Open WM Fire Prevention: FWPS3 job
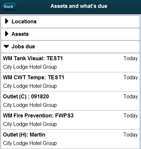 pyautogui.click(x=70, y=120)
